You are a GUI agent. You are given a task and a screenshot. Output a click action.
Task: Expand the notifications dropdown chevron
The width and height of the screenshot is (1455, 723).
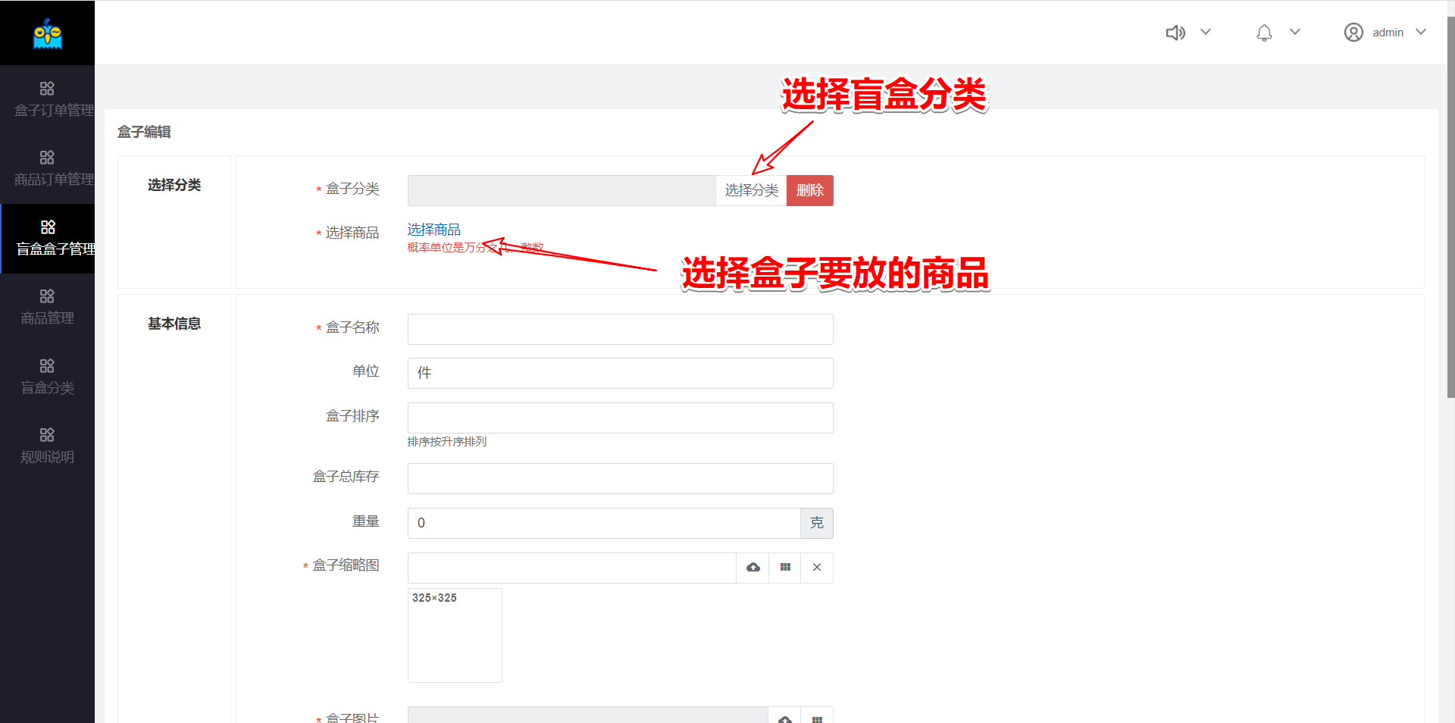[x=1295, y=32]
